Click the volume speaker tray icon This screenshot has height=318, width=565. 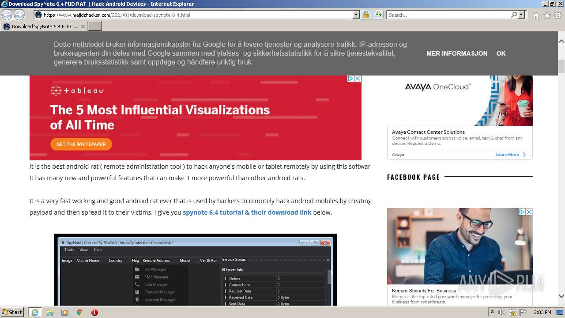tap(502, 312)
